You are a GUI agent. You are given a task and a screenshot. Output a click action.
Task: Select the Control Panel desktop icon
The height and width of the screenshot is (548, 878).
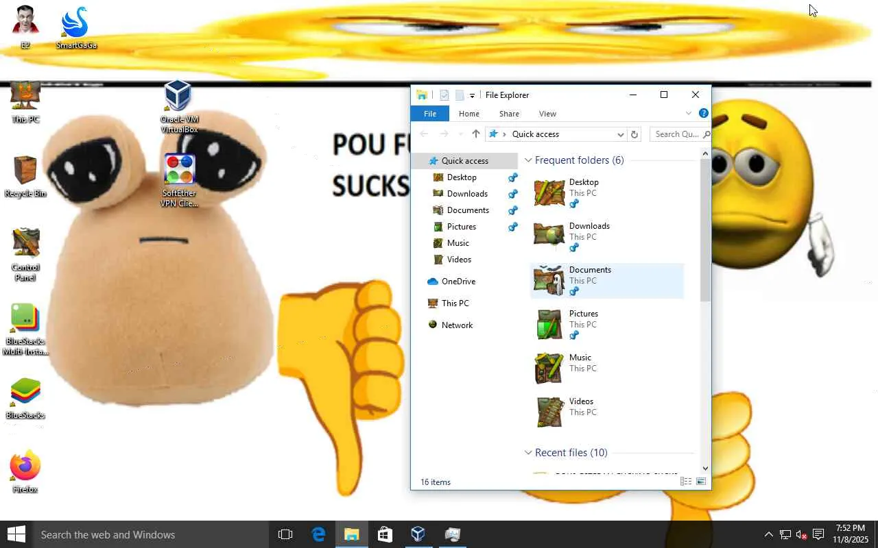(x=25, y=254)
